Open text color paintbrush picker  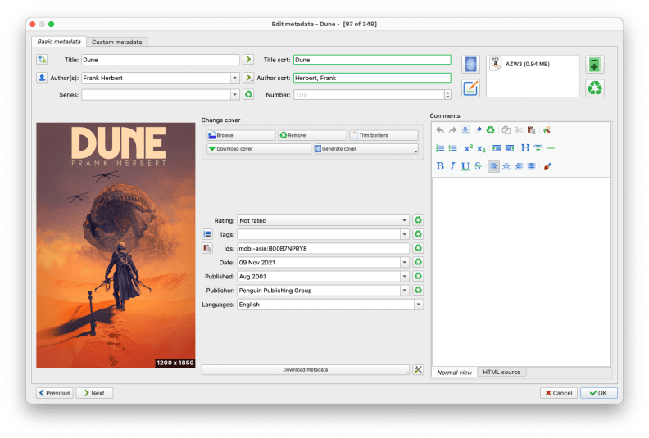[x=547, y=166]
